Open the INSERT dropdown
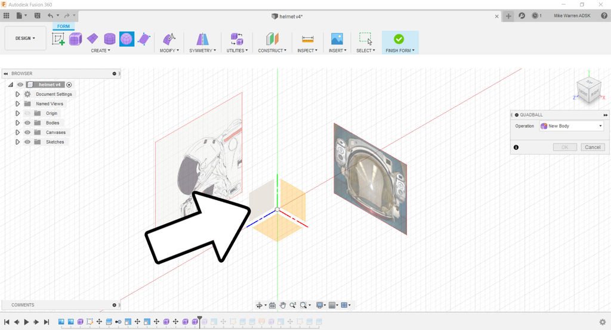The height and width of the screenshot is (330, 611). pyautogui.click(x=338, y=51)
